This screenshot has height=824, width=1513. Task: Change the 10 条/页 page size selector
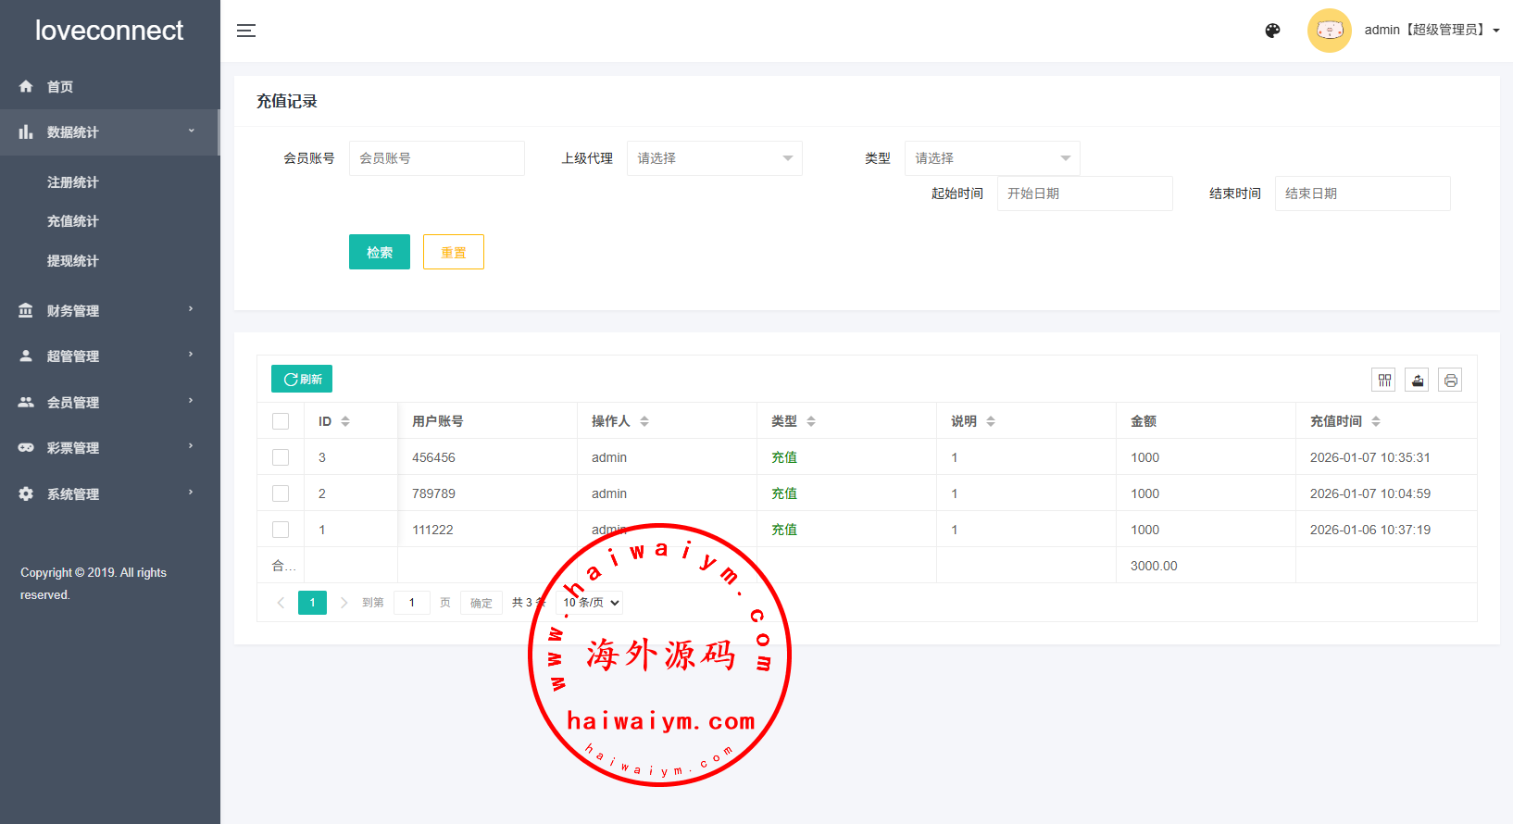(591, 603)
